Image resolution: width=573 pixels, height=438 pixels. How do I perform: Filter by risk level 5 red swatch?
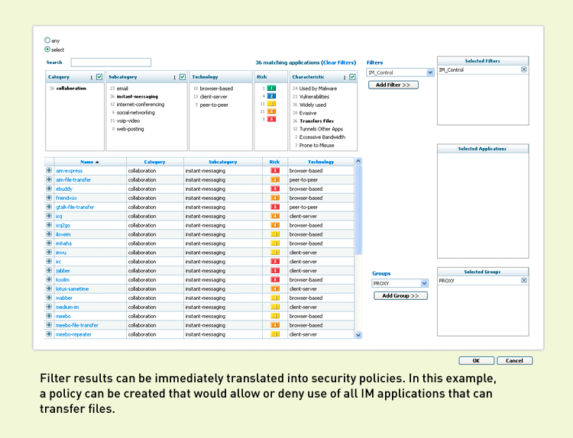[271, 119]
